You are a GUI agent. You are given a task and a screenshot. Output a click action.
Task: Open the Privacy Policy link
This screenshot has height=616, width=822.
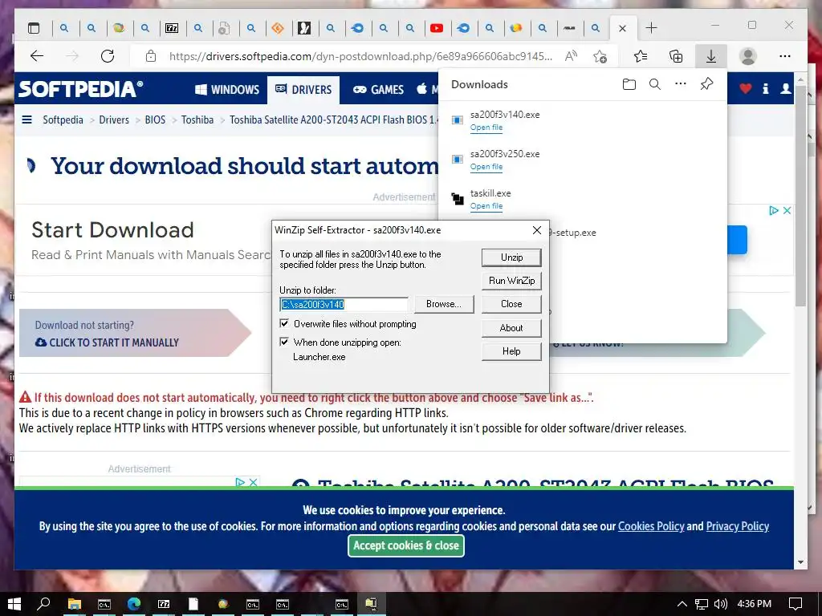(x=737, y=526)
